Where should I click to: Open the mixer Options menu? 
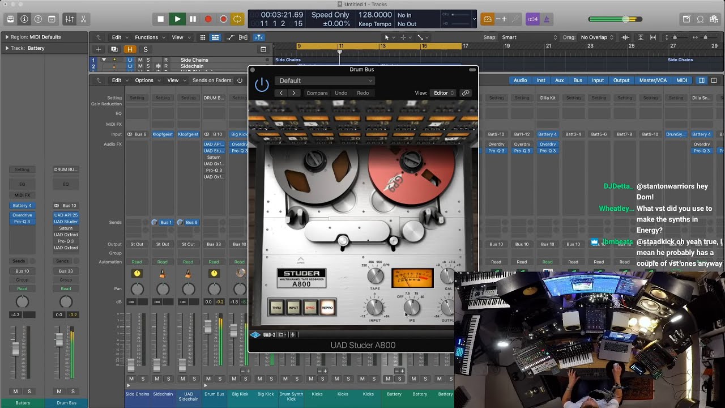pos(147,80)
